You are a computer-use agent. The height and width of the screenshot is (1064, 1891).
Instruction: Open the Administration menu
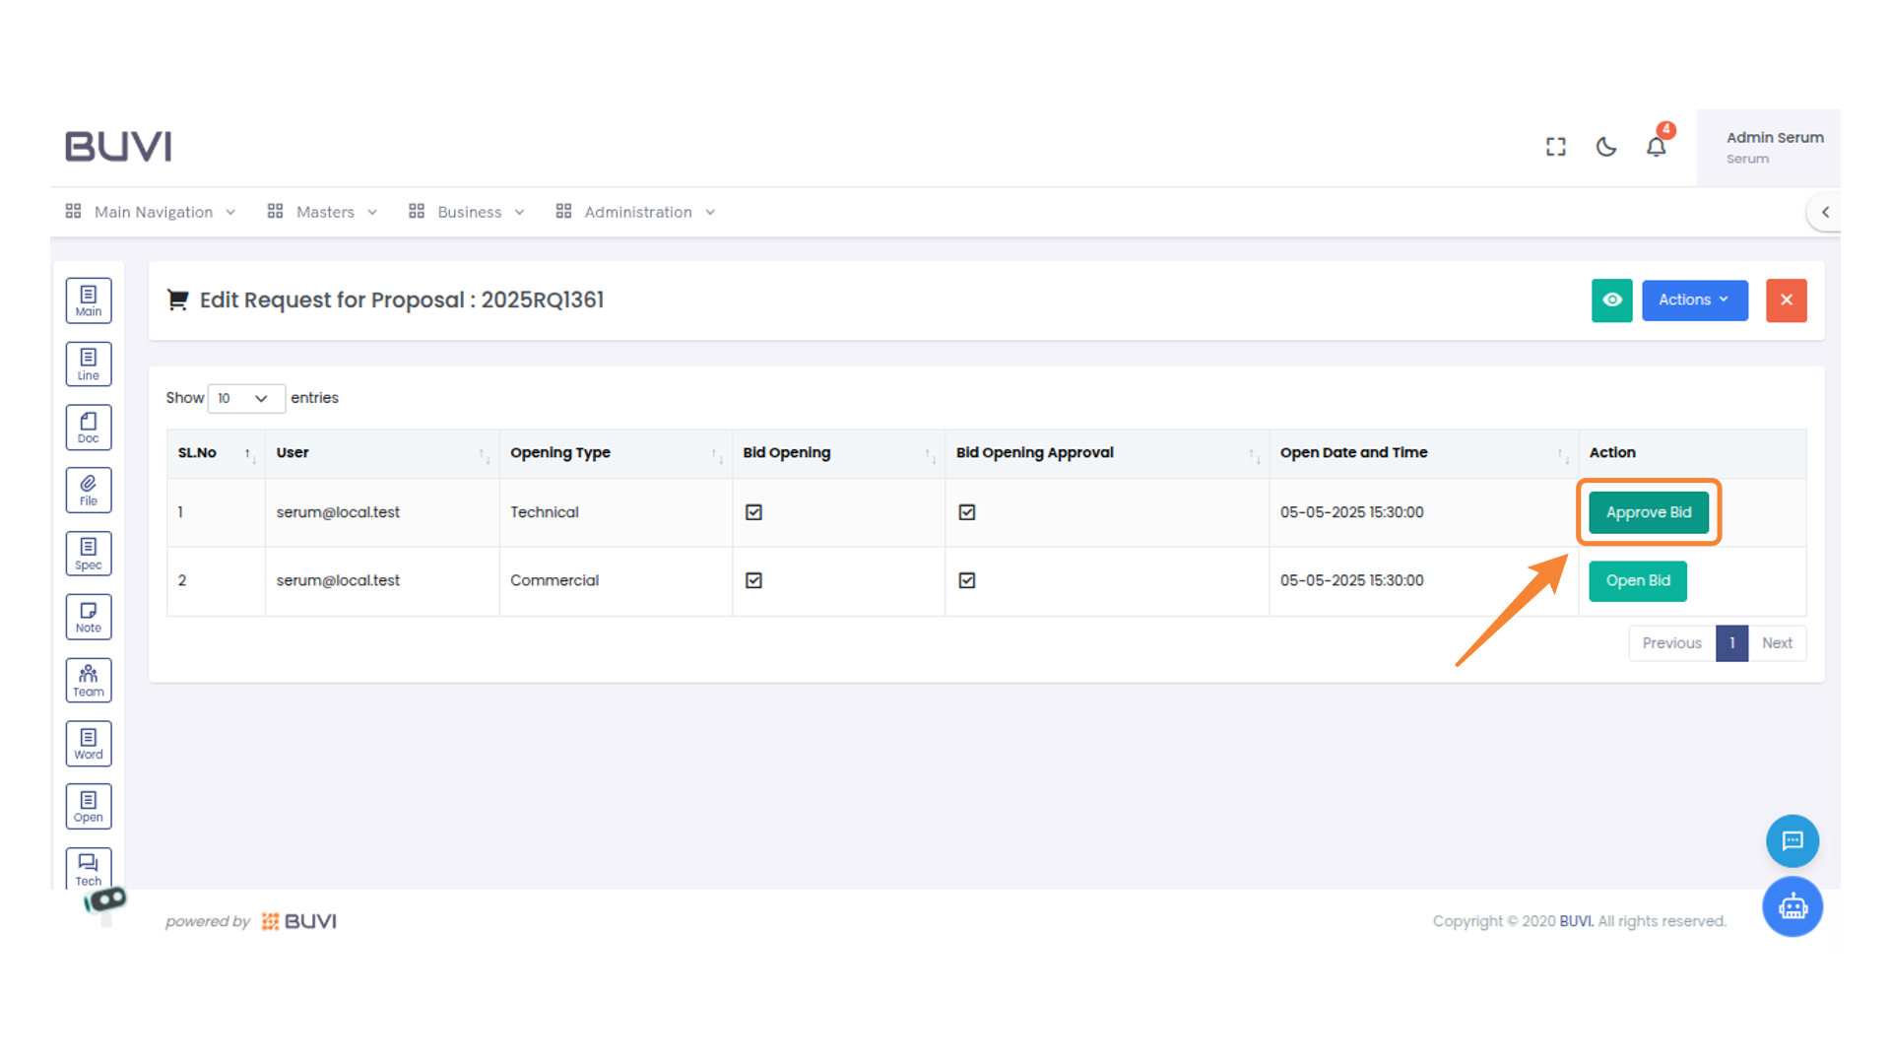pos(636,212)
